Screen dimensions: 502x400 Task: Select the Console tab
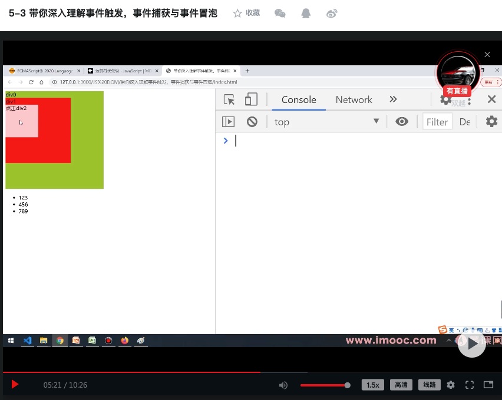tap(298, 100)
